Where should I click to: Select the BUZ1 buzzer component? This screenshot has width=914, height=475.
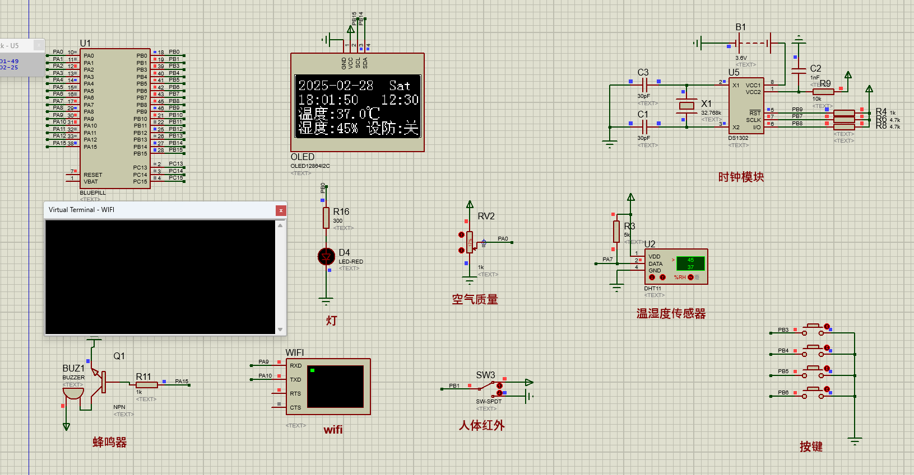coord(73,392)
